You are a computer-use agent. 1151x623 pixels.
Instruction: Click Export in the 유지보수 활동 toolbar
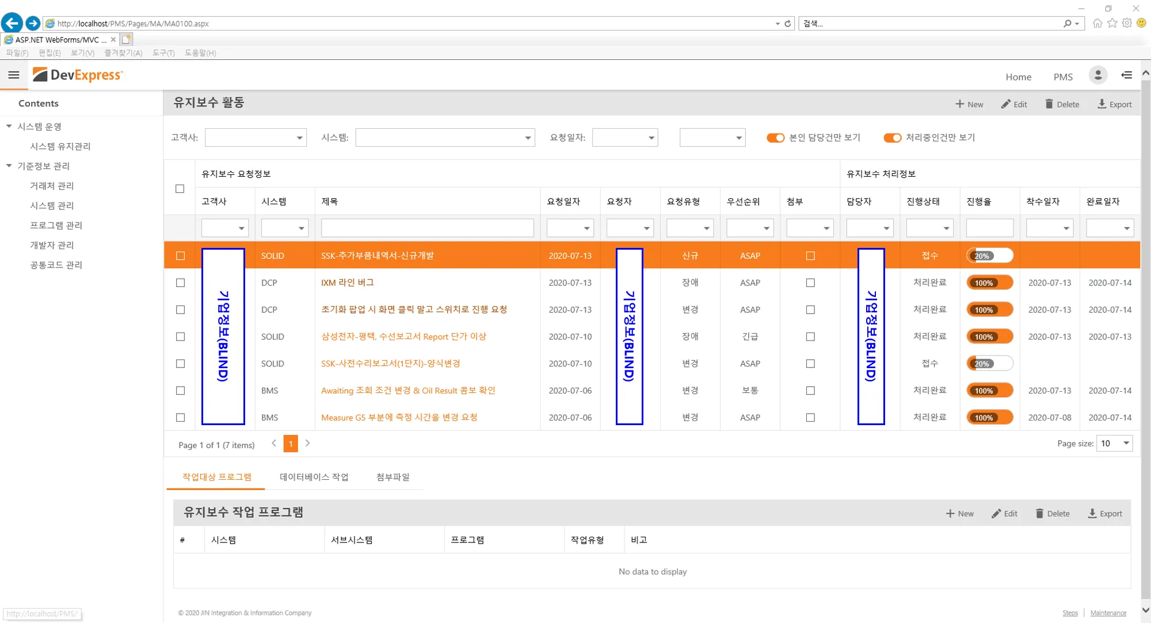coord(1115,104)
